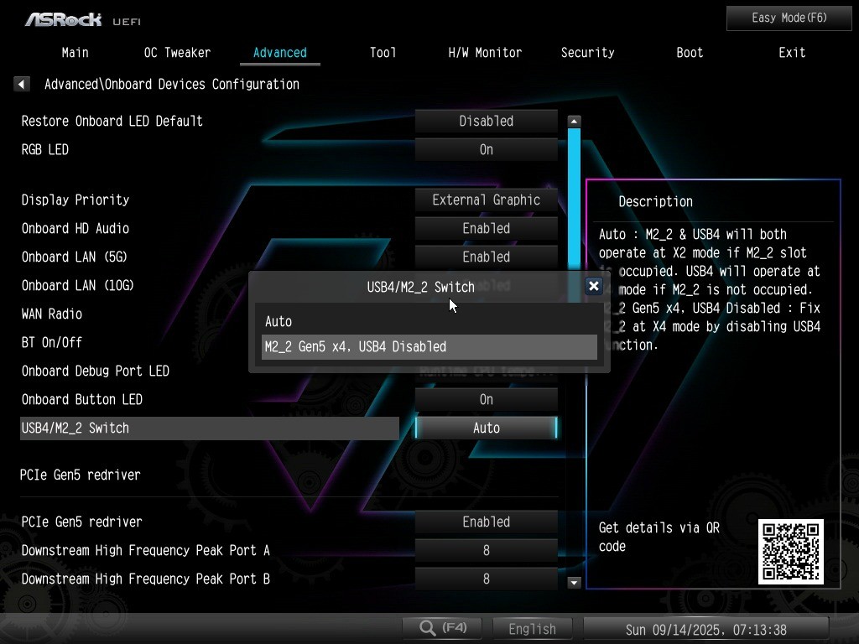Screen dimensions: 859x644
Task: Toggle Onboard HD Audio Enabled value
Action: pos(486,228)
